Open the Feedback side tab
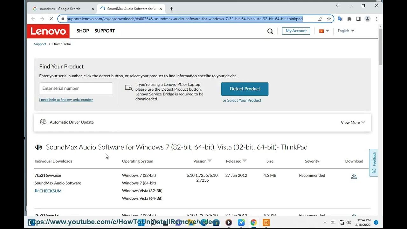This screenshot has width=407, height=229. [374, 163]
